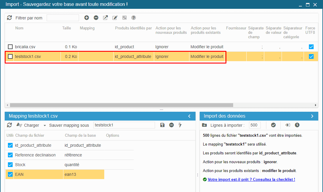Save the mapping with the floppy disk icon
This screenshot has width=323, height=192.
162,125
